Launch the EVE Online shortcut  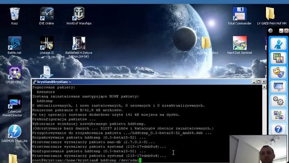pos(47,14)
